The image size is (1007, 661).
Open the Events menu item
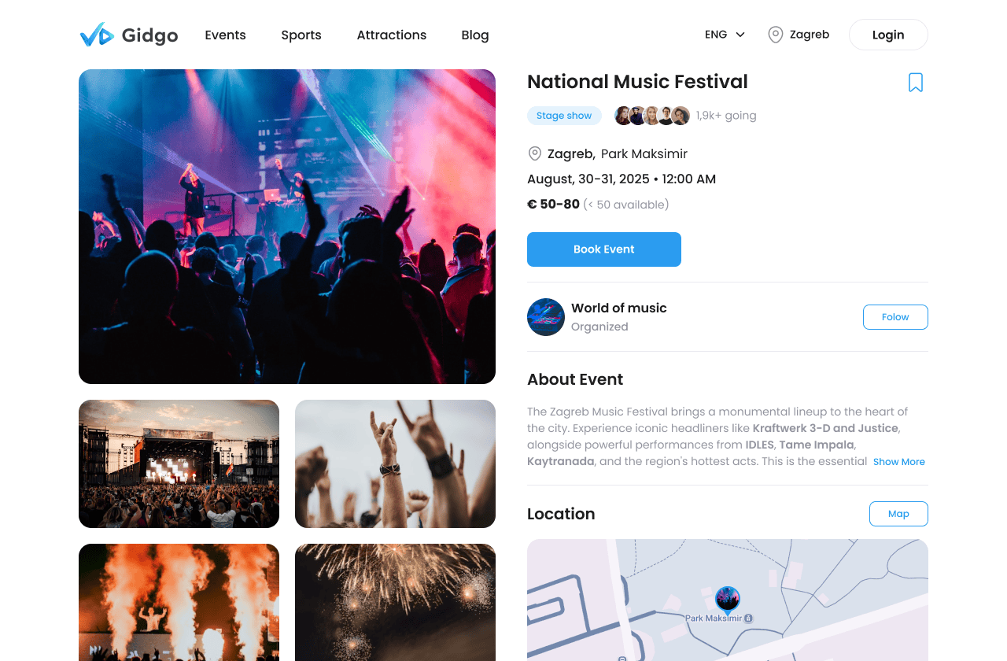[225, 35]
